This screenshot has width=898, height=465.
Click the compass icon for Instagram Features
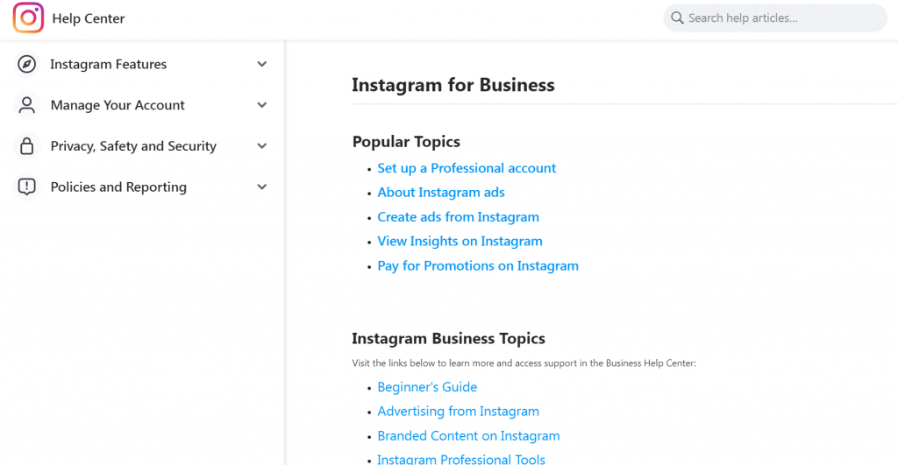[27, 64]
